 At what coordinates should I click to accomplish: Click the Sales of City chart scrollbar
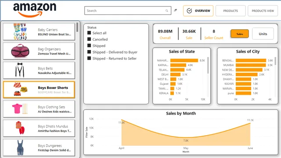(275, 61)
